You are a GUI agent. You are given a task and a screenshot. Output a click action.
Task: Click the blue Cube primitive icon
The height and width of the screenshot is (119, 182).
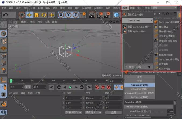point(116,15)
